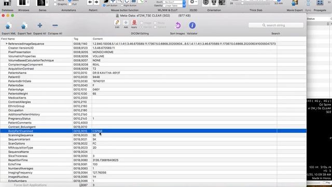Select the ImagingFrequency row

click(154, 172)
